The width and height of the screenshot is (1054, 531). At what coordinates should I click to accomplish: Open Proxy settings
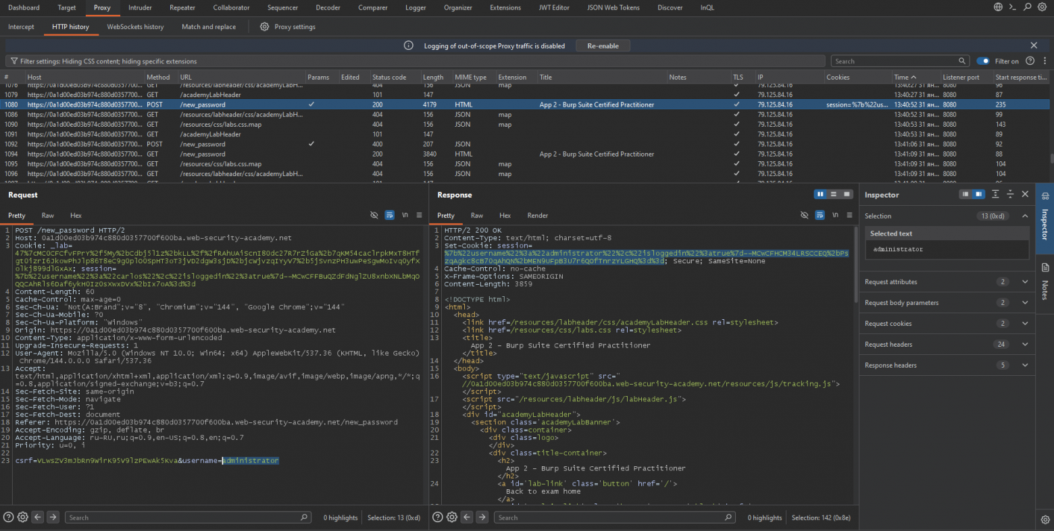tap(295, 27)
